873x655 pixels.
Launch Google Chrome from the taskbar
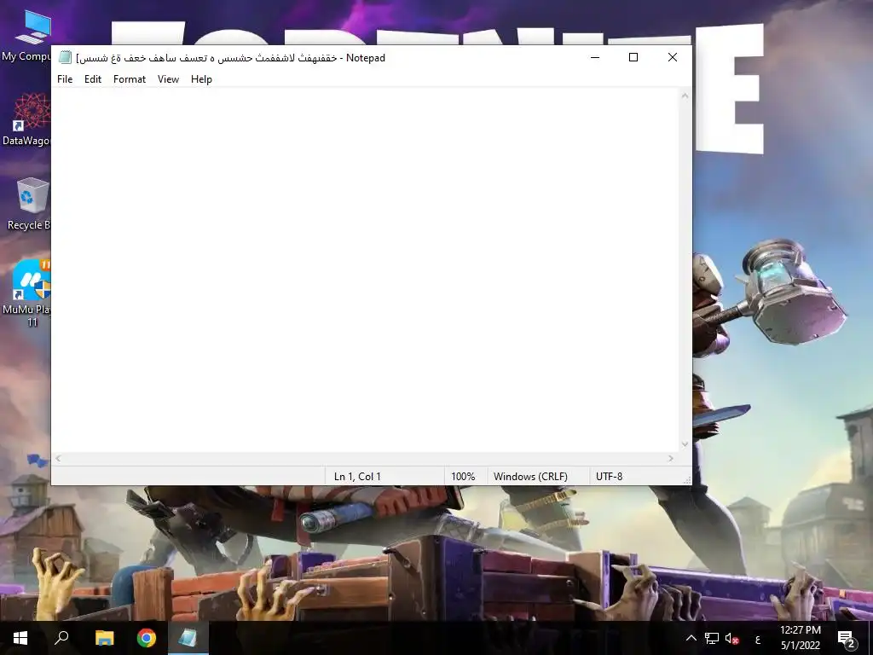(147, 638)
